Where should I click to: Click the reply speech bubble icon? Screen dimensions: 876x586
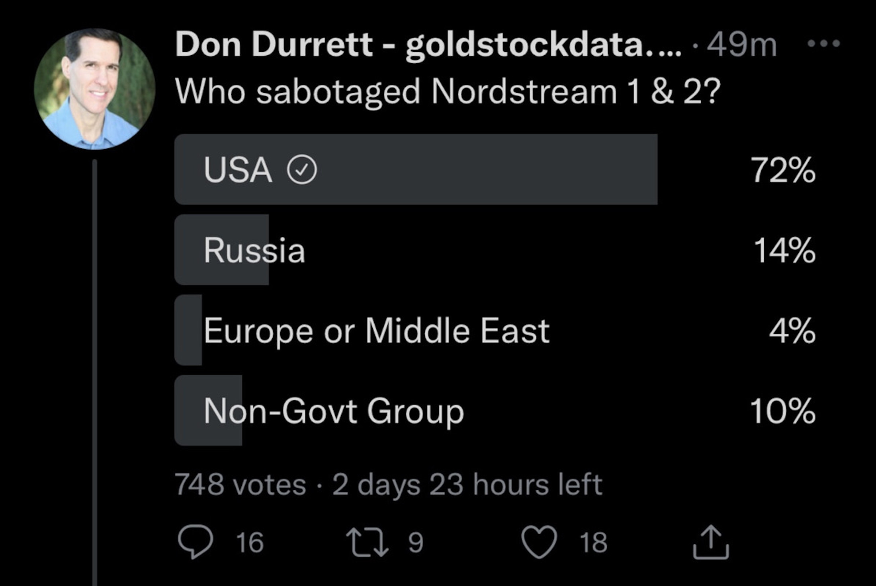pos(195,541)
